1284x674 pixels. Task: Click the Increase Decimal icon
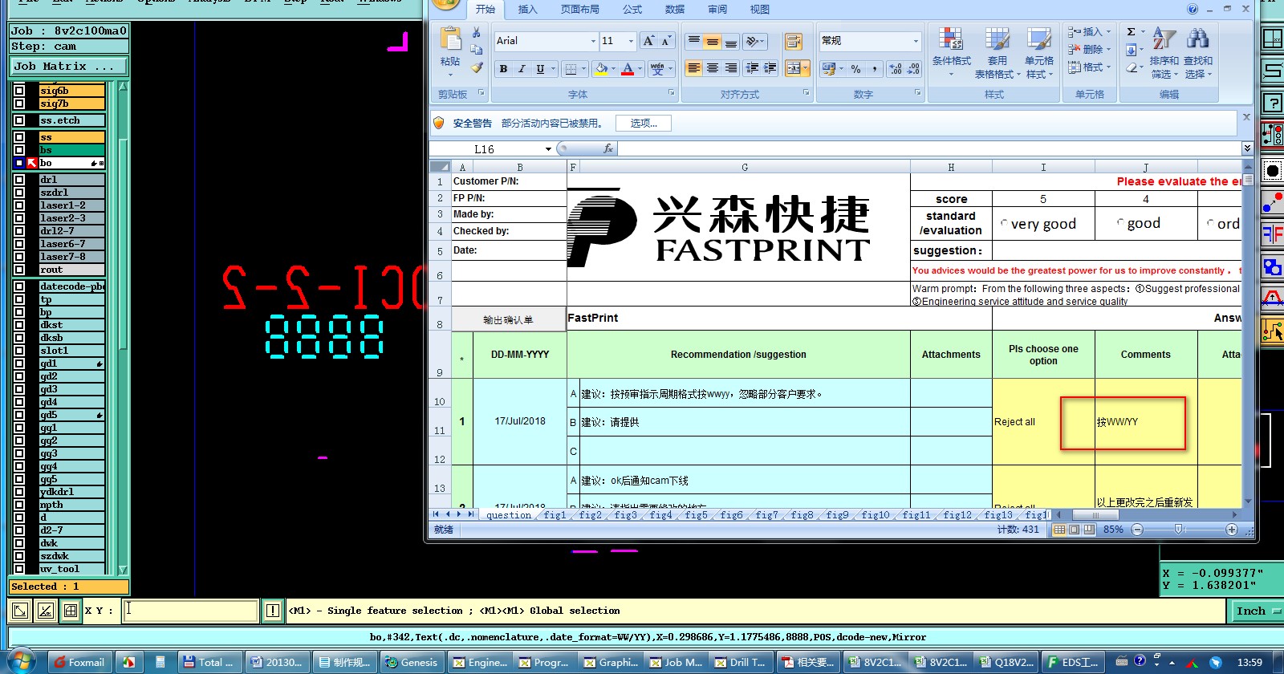[896, 69]
